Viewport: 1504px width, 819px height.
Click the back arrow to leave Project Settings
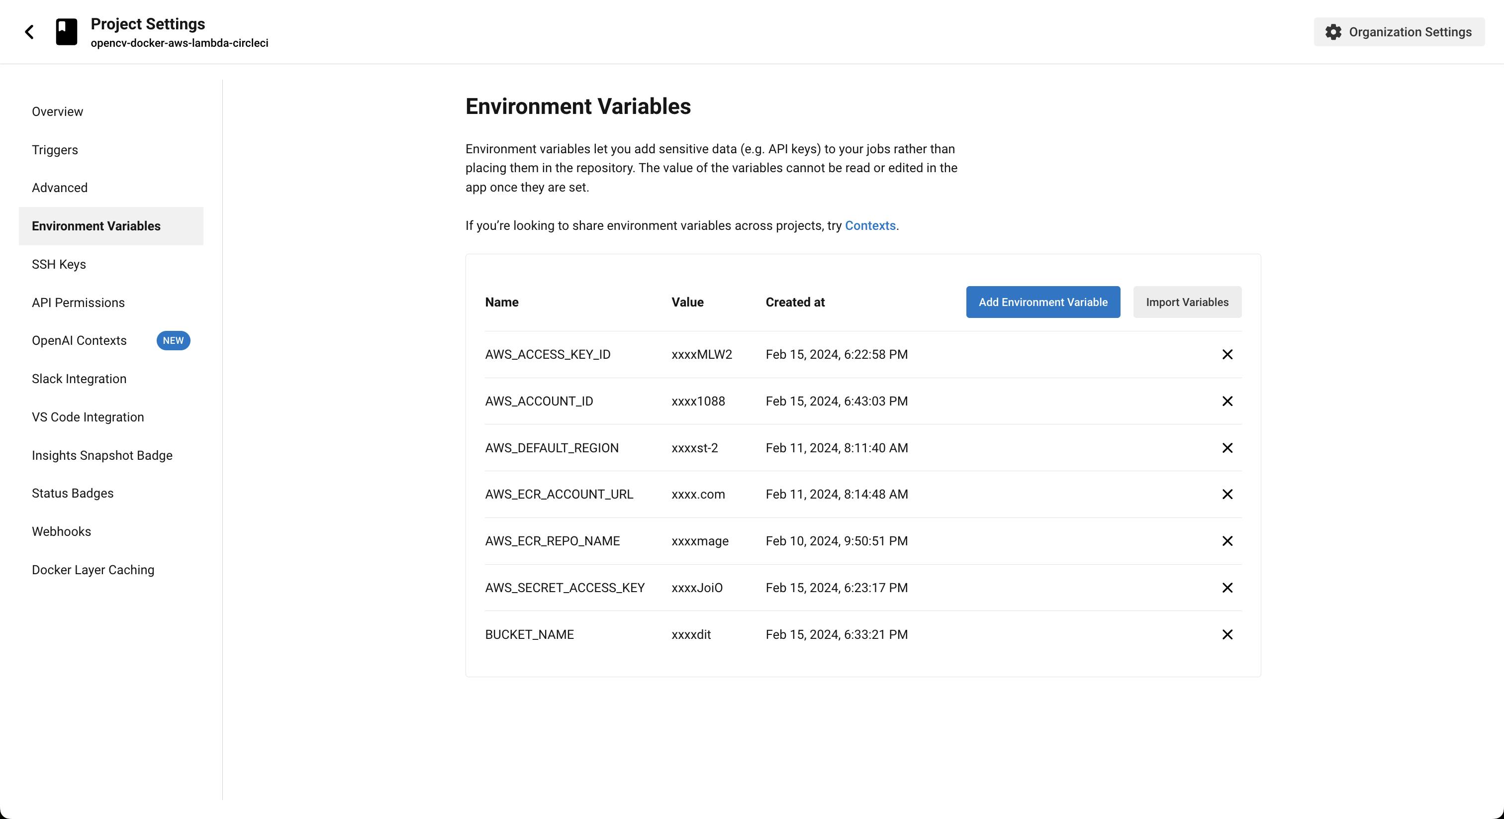29,31
